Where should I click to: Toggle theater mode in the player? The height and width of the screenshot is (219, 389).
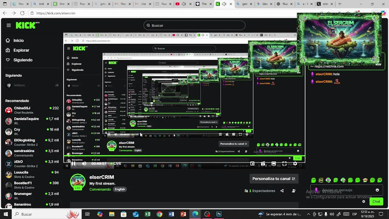(274, 164)
